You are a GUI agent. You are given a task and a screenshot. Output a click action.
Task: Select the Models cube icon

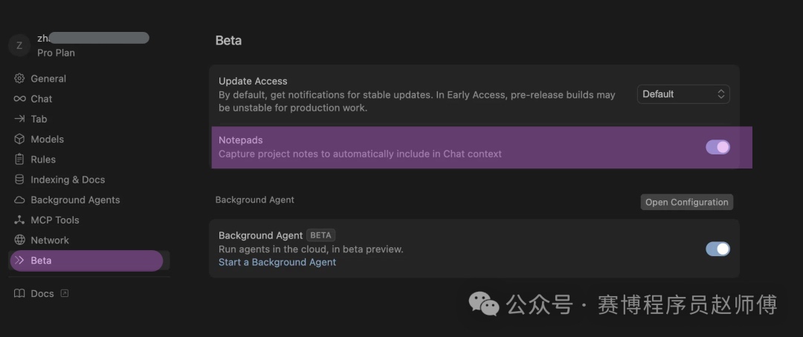[x=19, y=139]
